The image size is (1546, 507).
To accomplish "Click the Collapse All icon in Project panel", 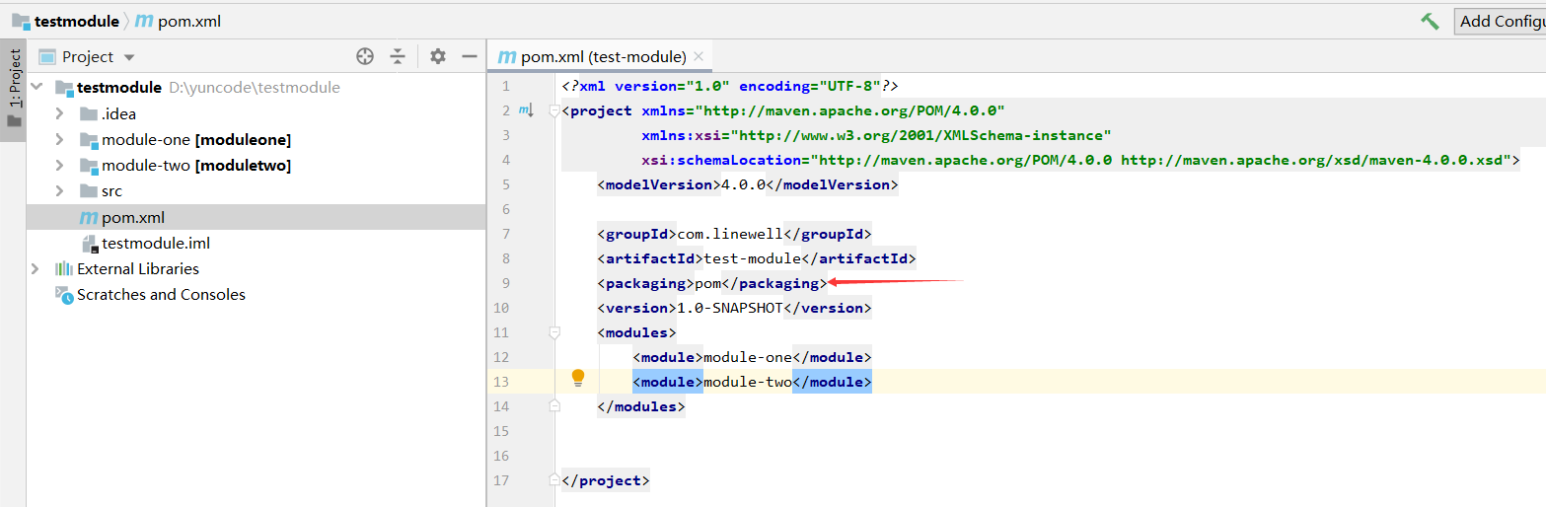I will 398,56.
